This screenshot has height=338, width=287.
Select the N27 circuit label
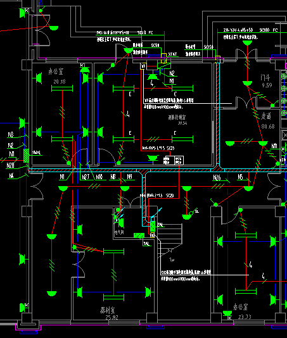(x=86, y=177)
